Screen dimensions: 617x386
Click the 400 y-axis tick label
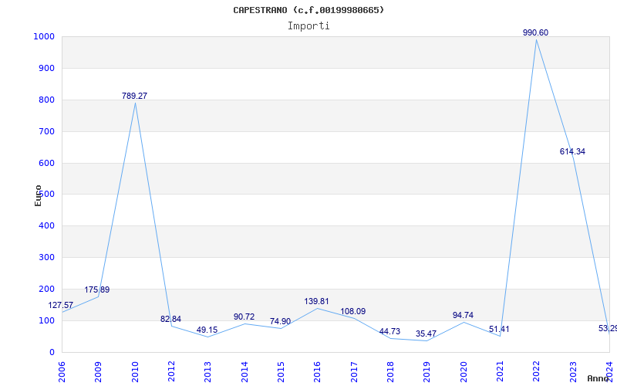pos(46,225)
